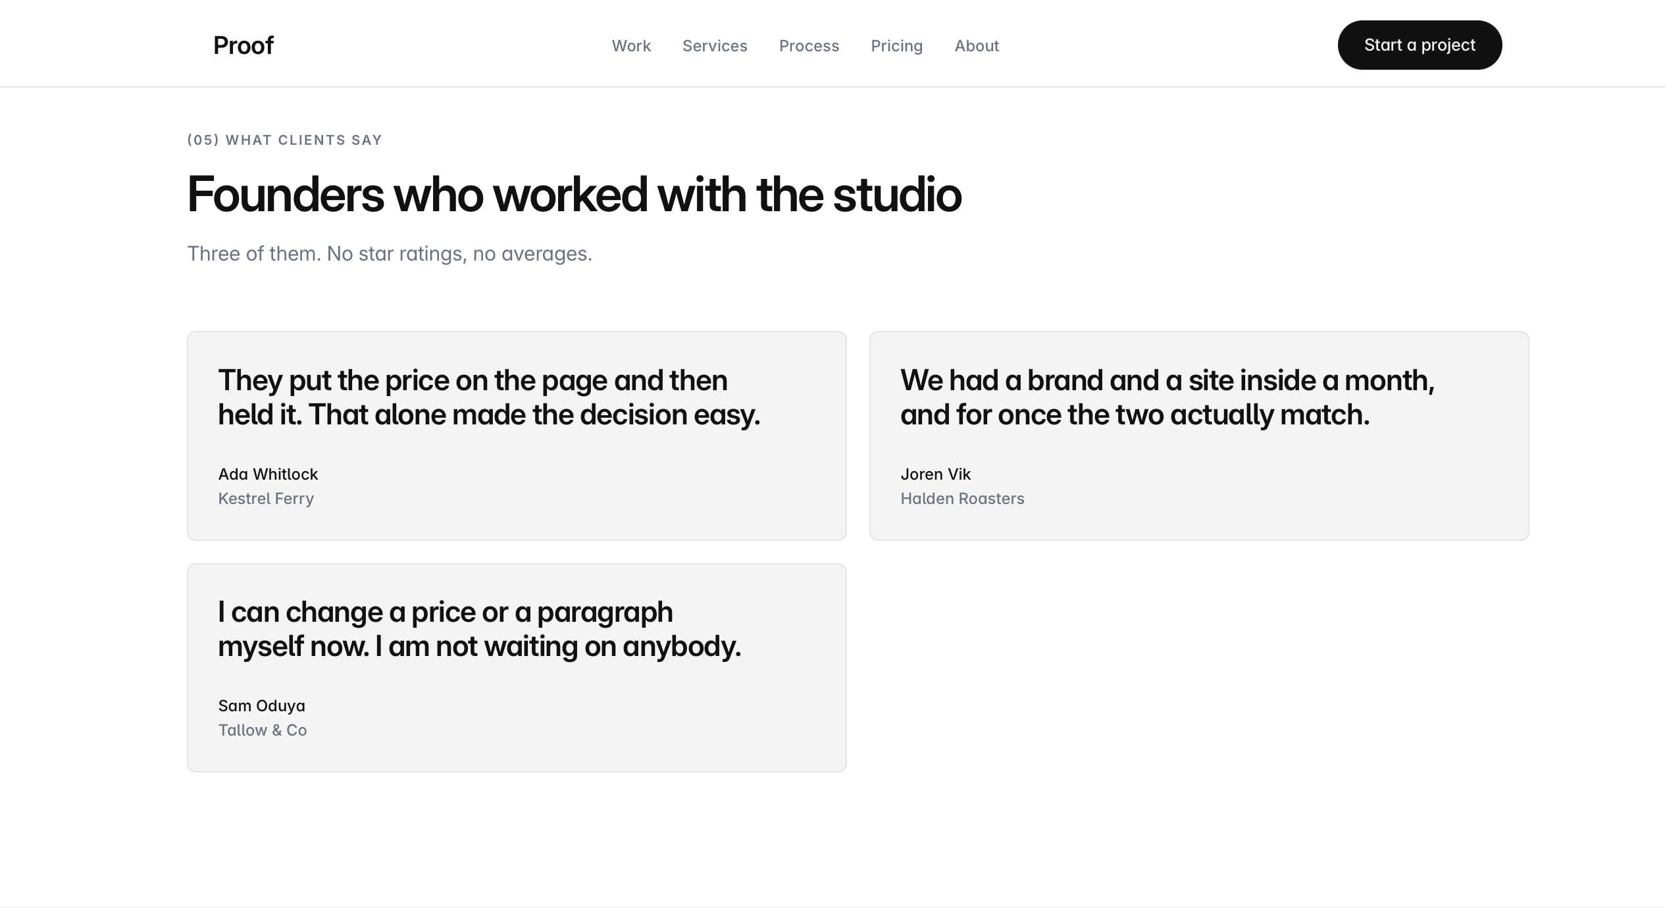Click the Proof logo
The image size is (1665, 908).
243,45
